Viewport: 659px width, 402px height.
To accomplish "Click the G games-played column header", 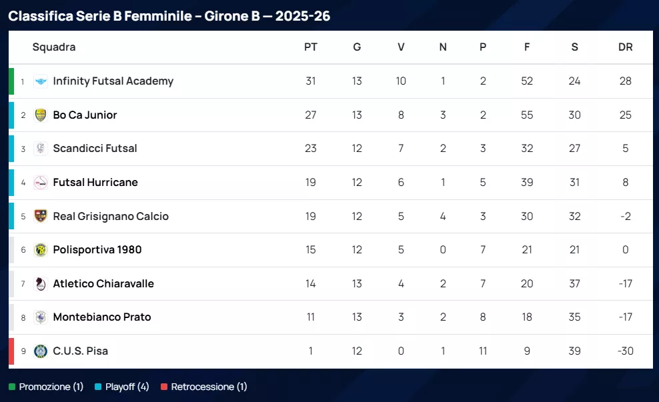I will coord(357,47).
